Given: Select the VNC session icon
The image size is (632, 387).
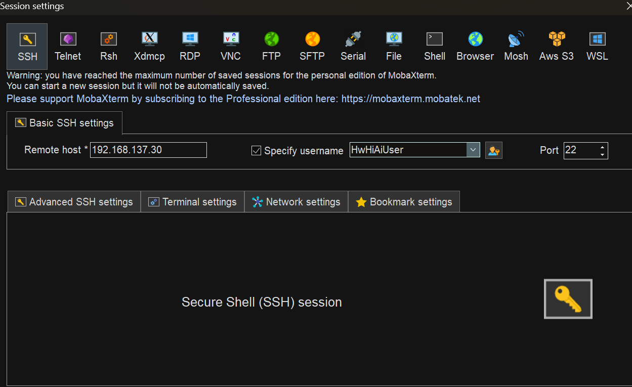Looking at the screenshot, I should 231,46.
